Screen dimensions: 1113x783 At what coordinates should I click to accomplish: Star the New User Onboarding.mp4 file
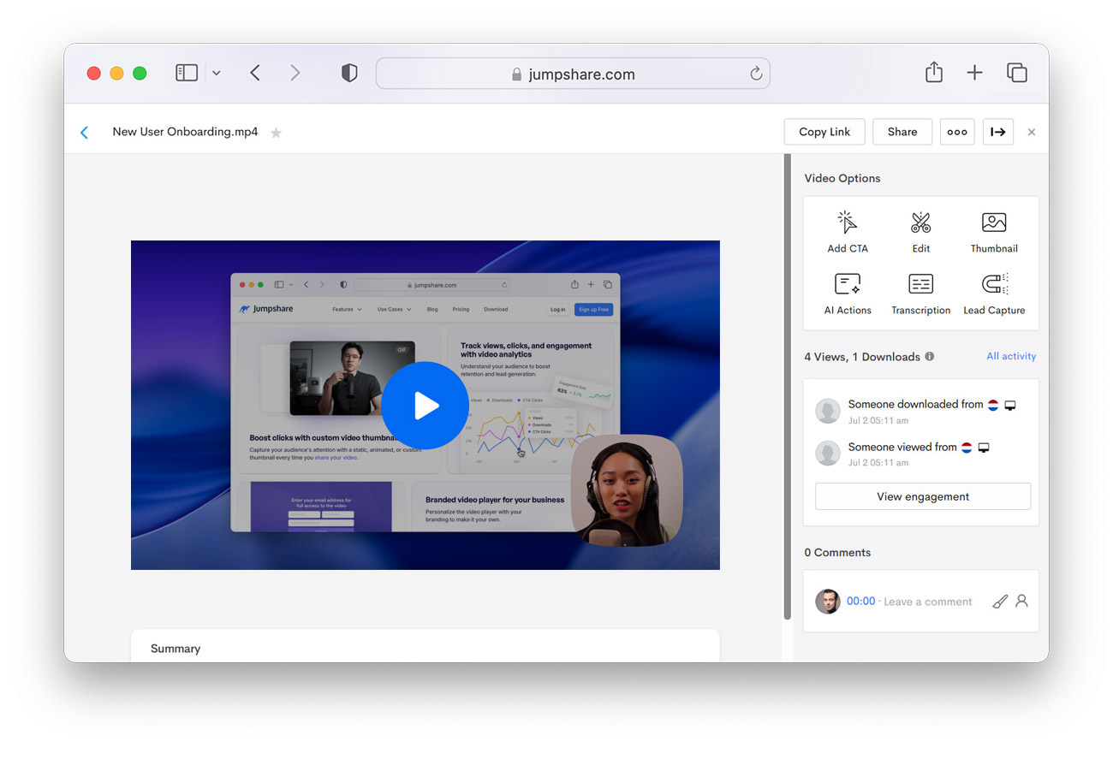[x=276, y=133]
